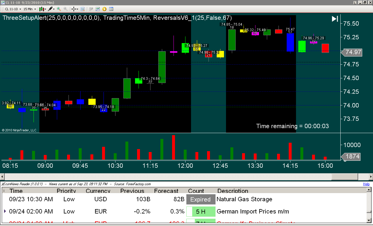Open the strategies gold coin icon
Viewport: 373px width, 226px height.
pos(104,9)
